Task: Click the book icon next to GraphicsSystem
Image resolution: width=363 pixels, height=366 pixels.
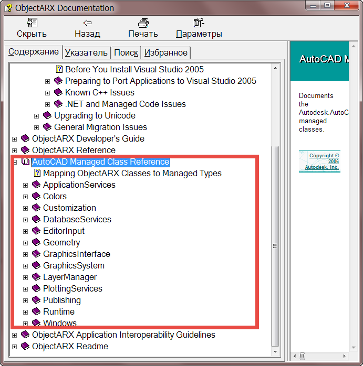Action: click(36, 265)
